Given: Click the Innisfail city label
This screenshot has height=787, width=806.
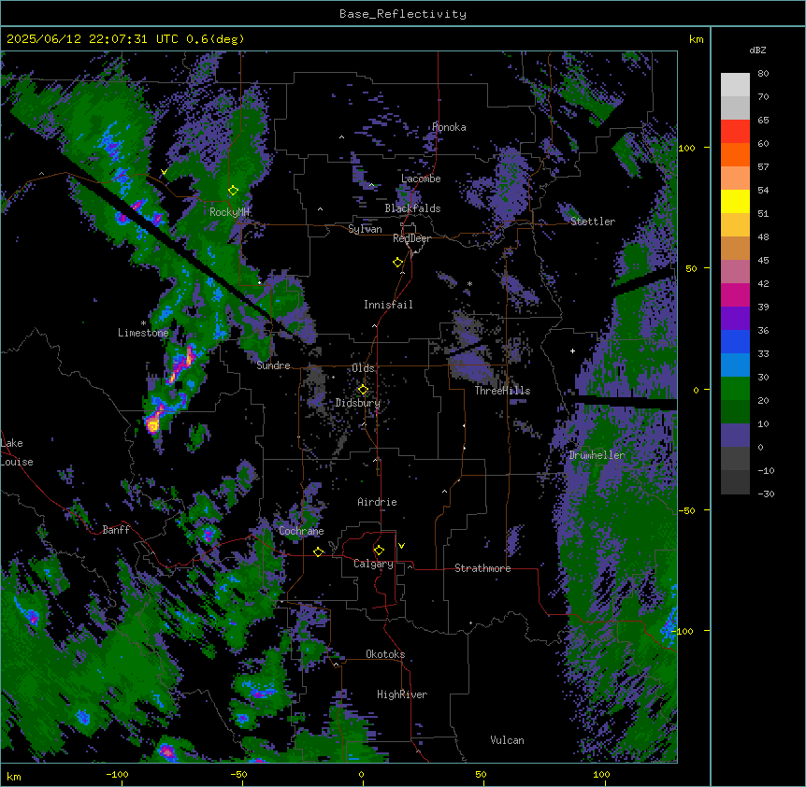Looking at the screenshot, I should click(x=388, y=305).
